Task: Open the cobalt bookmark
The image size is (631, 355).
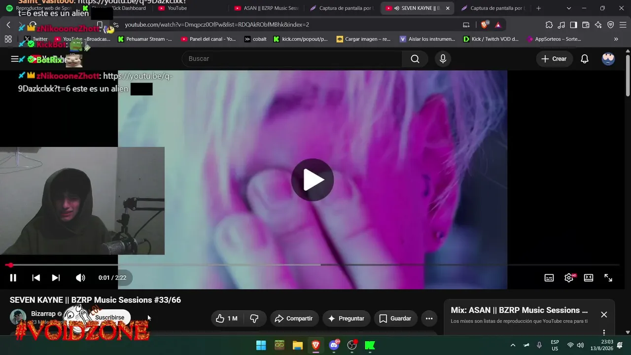Action: pyautogui.click(x=255, y=39)
